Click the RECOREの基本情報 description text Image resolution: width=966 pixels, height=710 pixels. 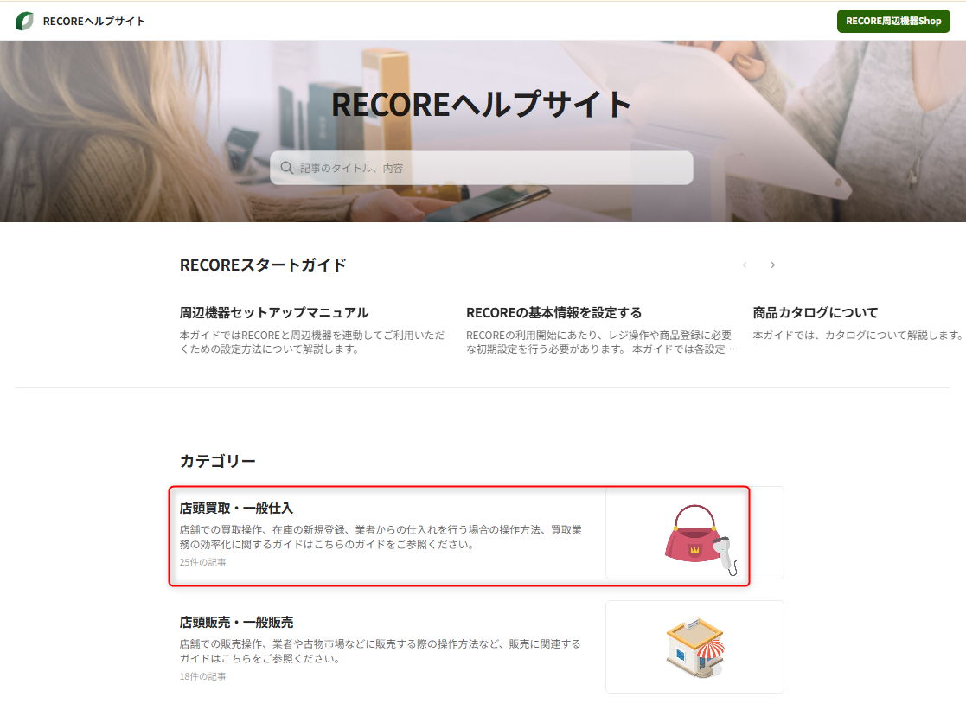[601, 342]
